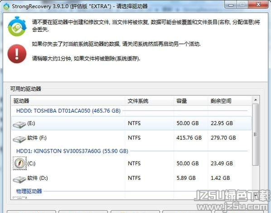Click the 5.89 GB capacity value
Image resolution: width=271 pixels, height=213 pixels.
(186, 178)
